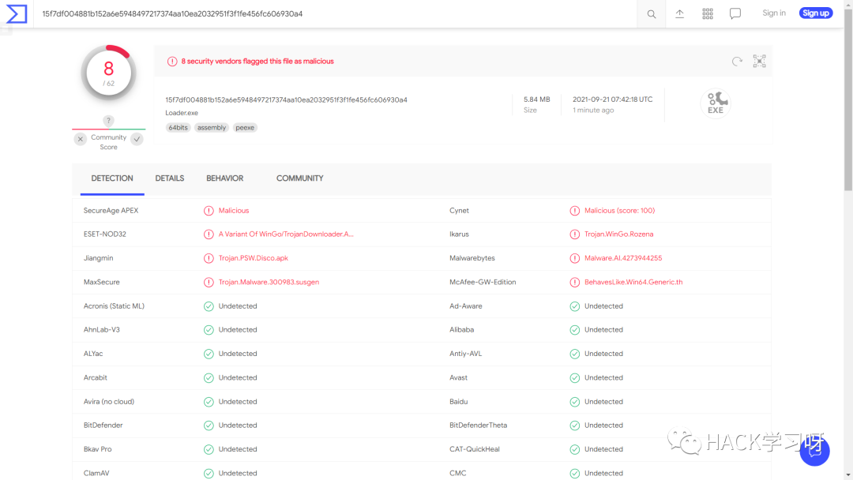Click the EXE file type icon
This screenshot has width=853, height=480.
click(716, 103)
